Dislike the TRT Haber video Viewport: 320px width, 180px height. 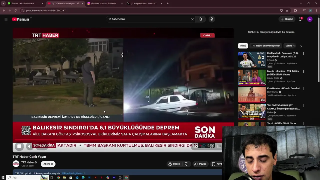pyautogui.click(x=186, y=164)
